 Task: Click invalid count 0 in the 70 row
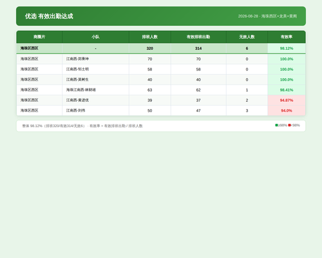pyautogui.click(x=247, y=59)
